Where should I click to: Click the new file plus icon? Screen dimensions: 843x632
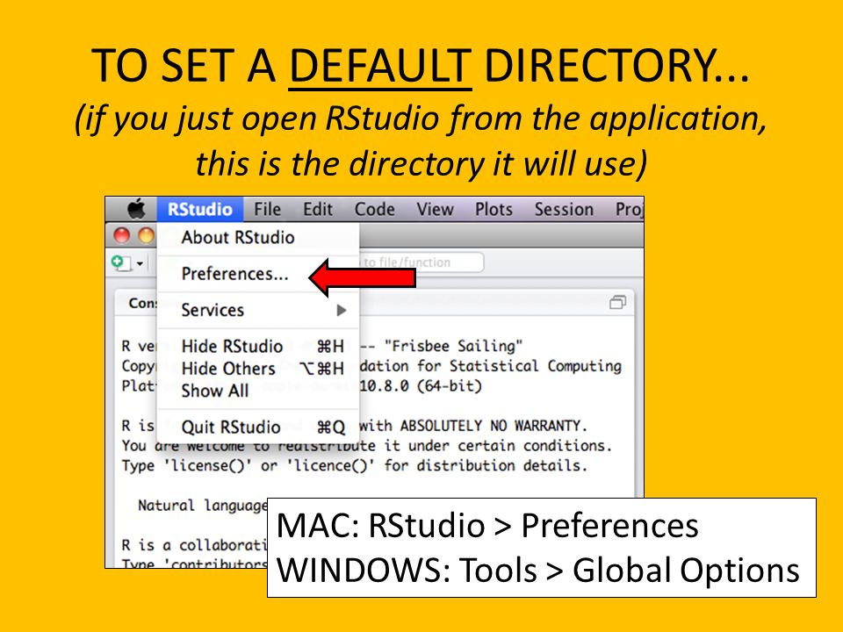click(x=121, y=262)
